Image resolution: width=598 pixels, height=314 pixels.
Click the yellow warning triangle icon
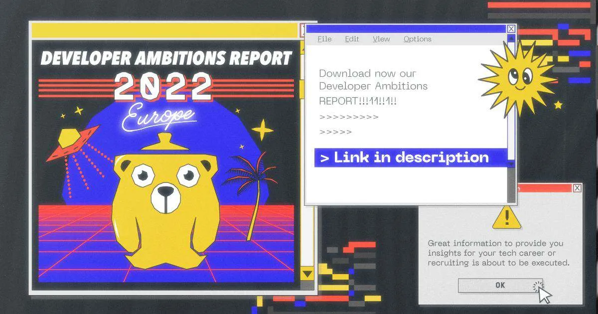(507, 216)
